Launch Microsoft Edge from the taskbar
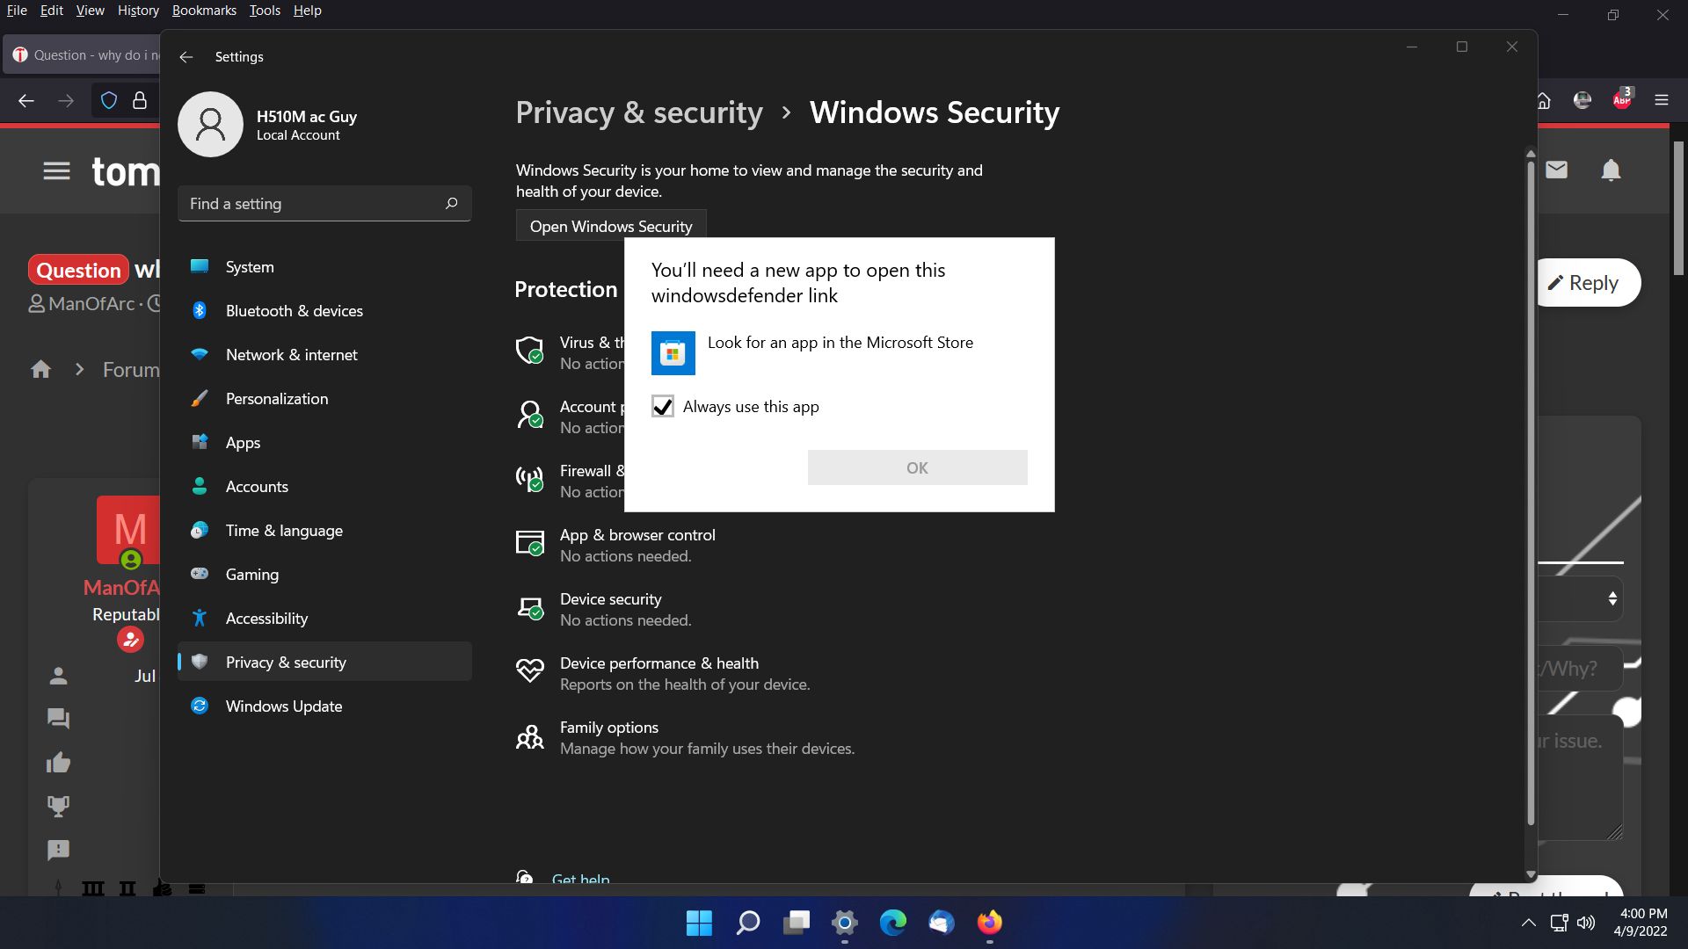1688x949 pixels. pyautogui.click(x=892, y=923)
